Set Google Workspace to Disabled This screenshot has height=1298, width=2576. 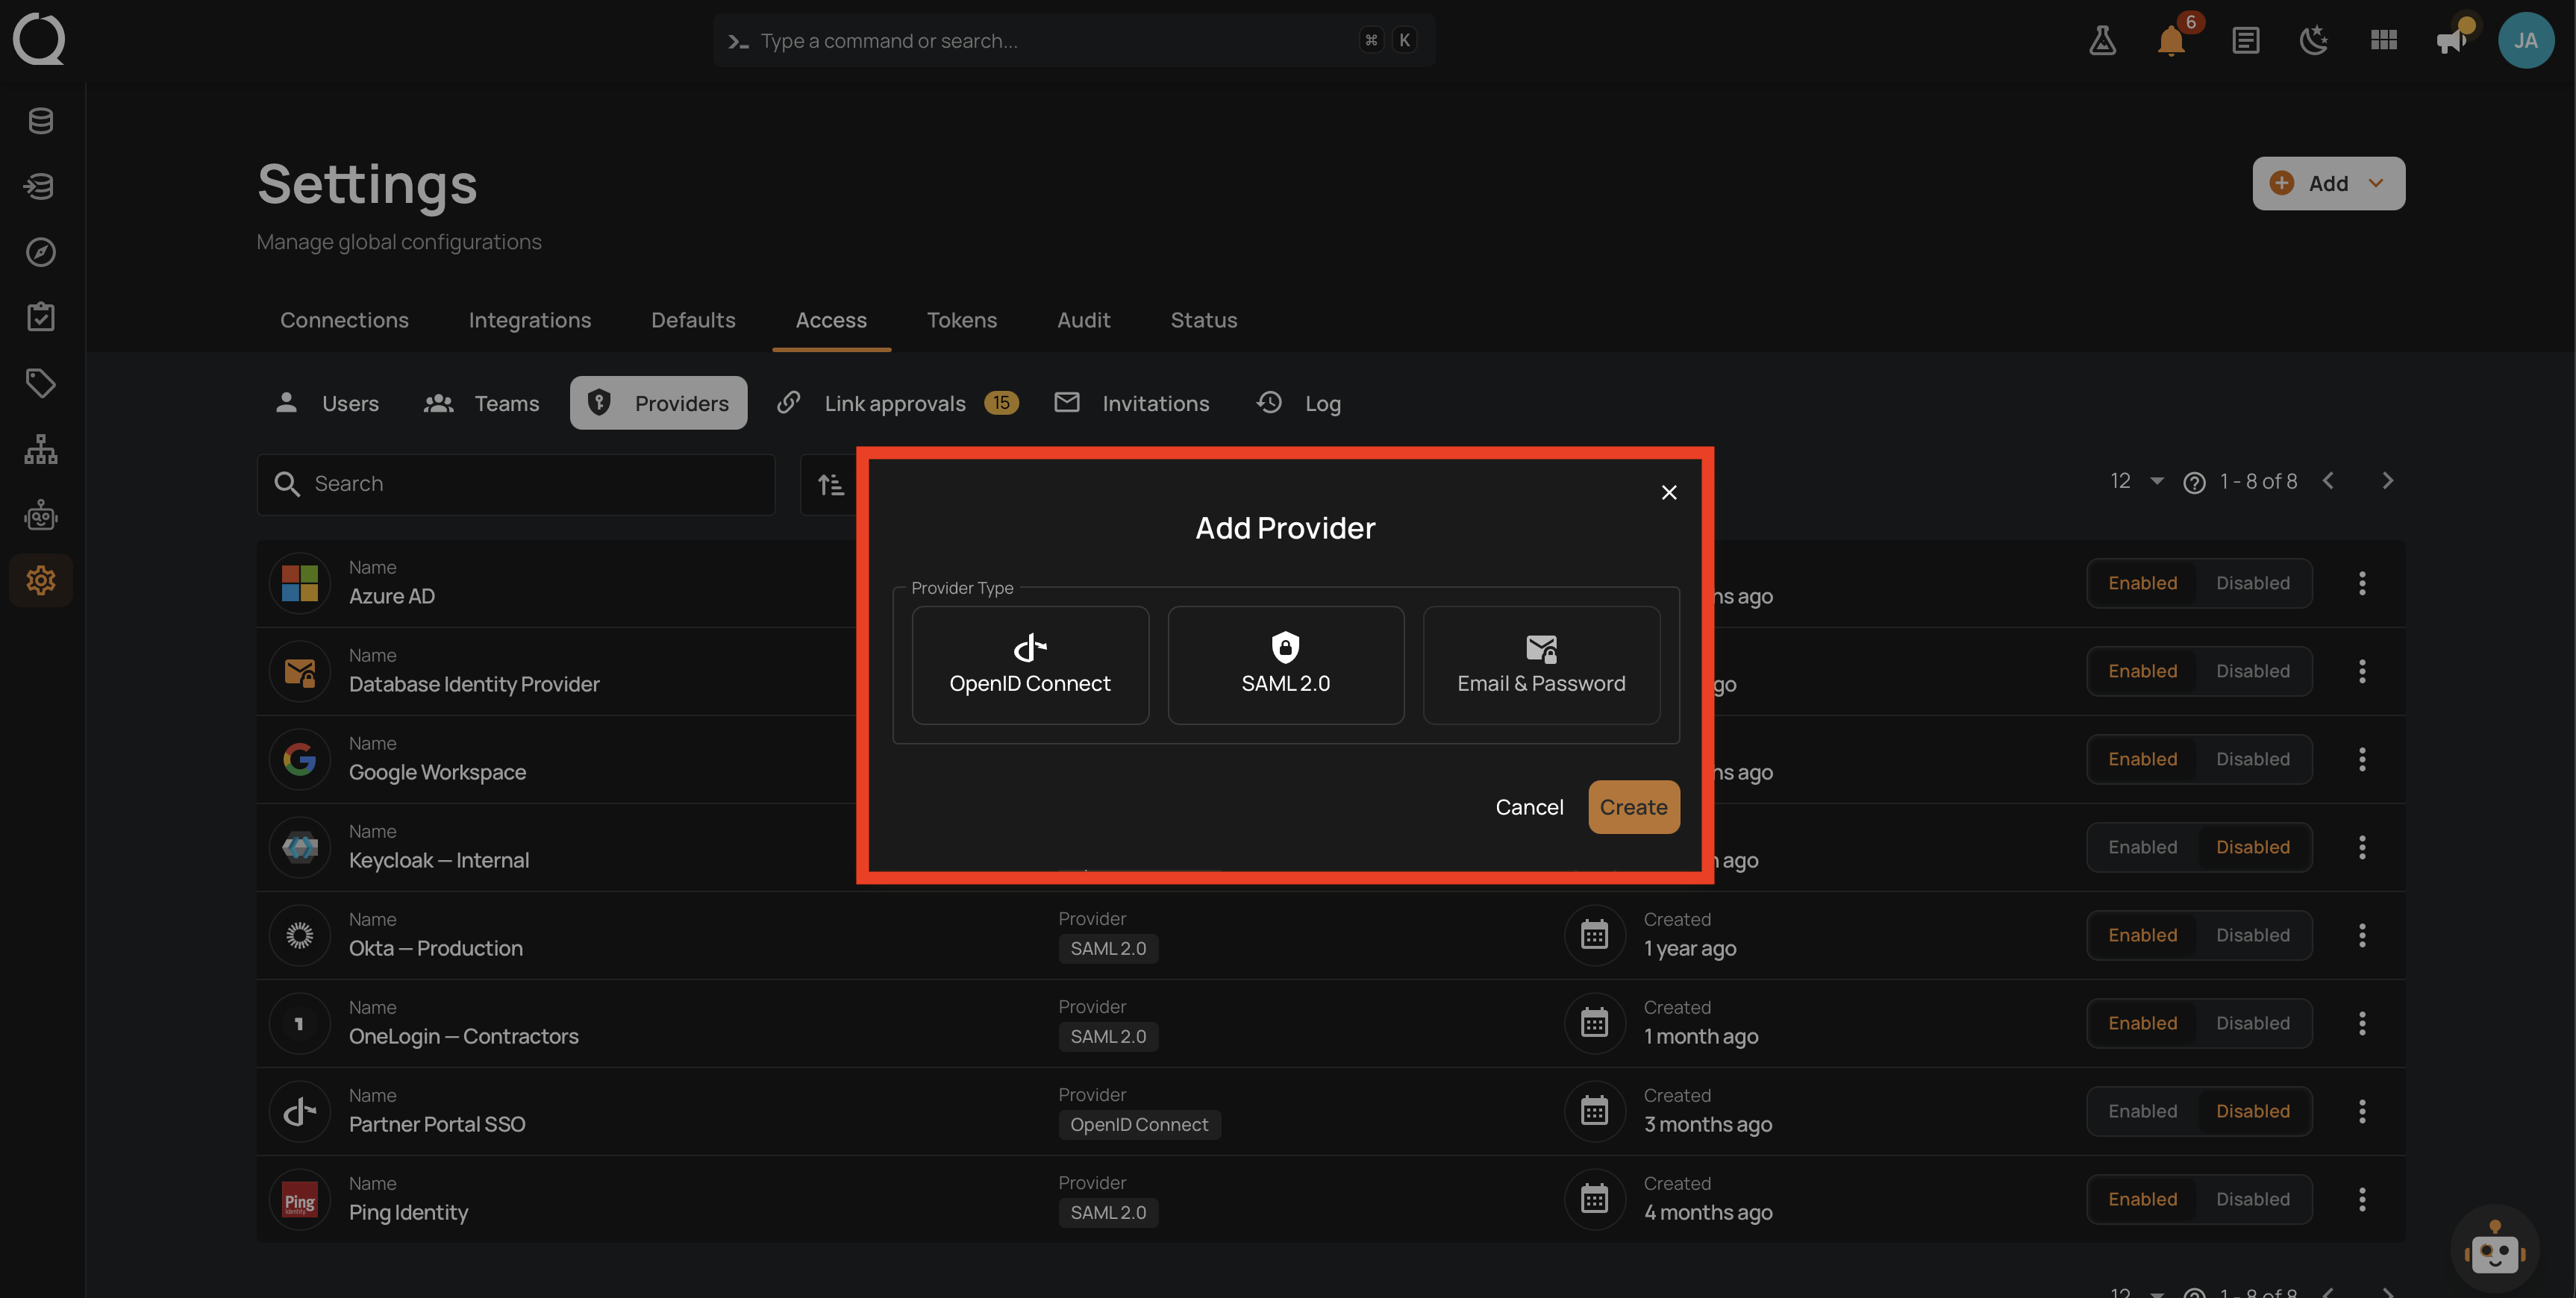pos(2252,759)
